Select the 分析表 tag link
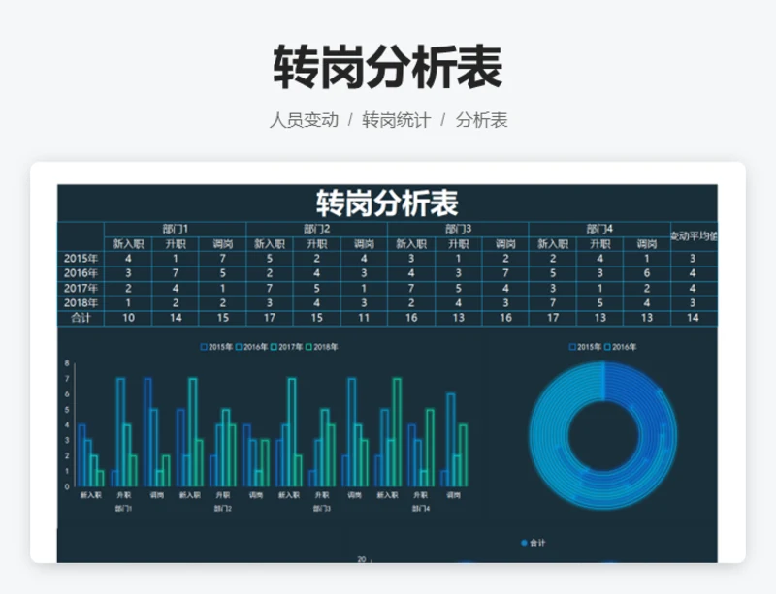 pos(481,121)
